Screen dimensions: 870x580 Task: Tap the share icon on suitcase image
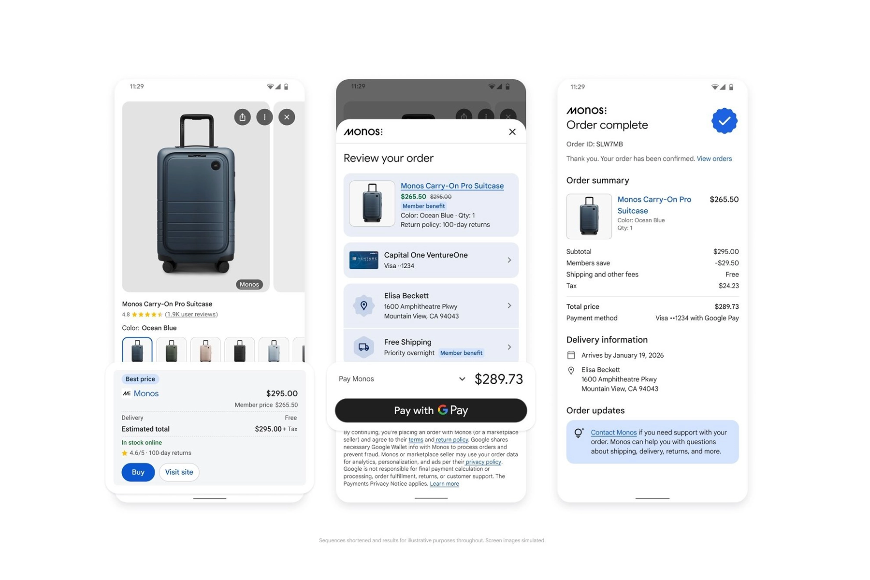[242, 117]
